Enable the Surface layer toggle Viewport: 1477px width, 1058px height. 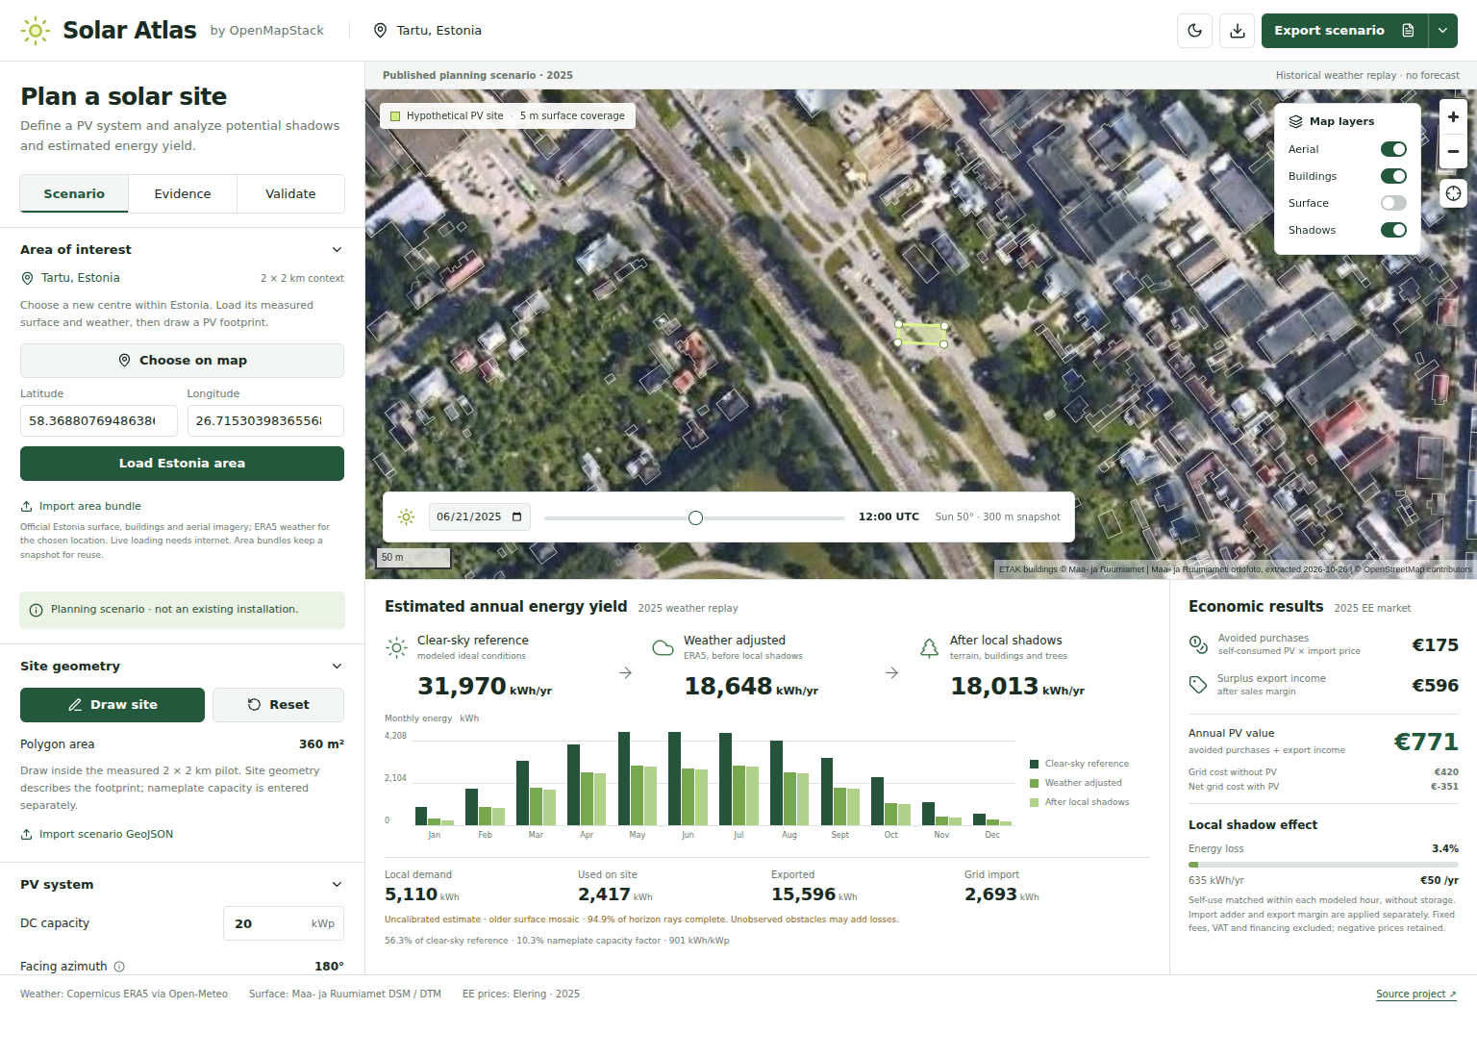pyautogui.click(x=1393, y=203)
